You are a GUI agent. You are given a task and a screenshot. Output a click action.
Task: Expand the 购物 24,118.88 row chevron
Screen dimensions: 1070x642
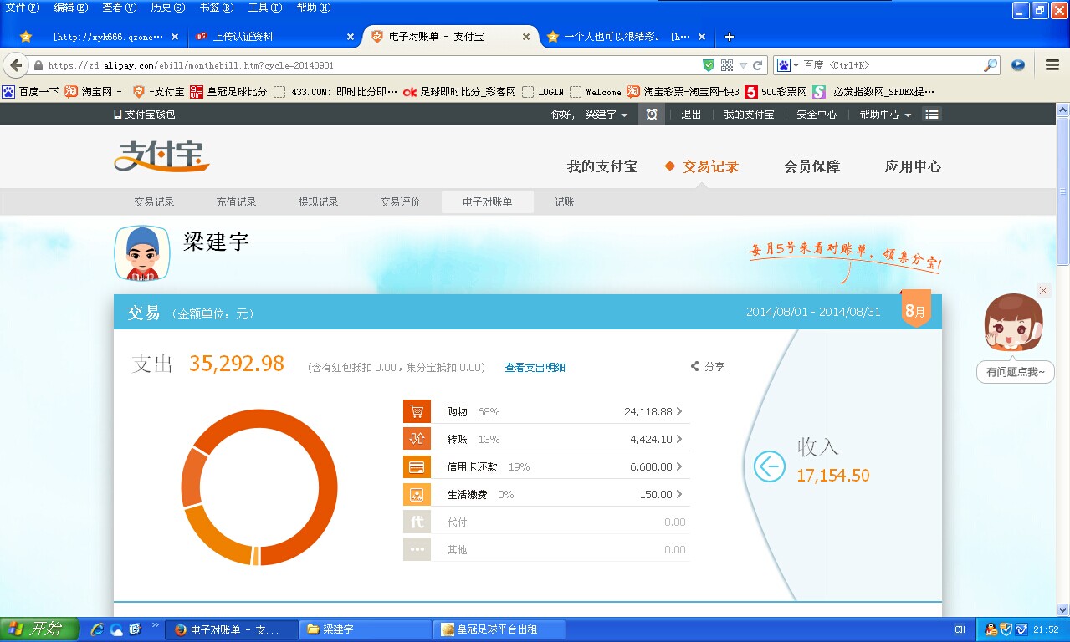(x=679, y=411)
